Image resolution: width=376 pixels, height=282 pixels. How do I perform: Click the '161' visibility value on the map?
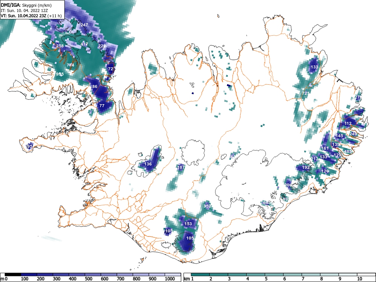click(x=325, y=148)
